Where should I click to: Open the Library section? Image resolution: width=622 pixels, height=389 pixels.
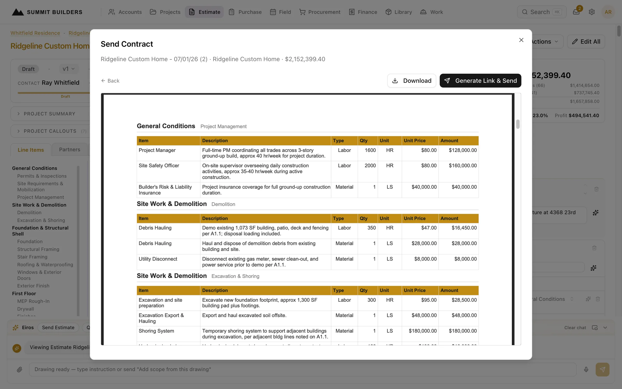399,12
